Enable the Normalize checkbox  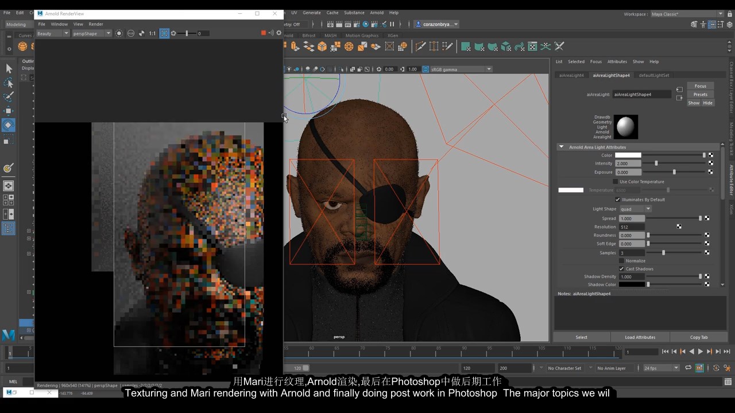621,260
